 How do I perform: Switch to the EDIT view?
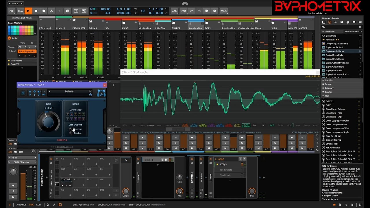pyautogui.click(x=38, y=205)
